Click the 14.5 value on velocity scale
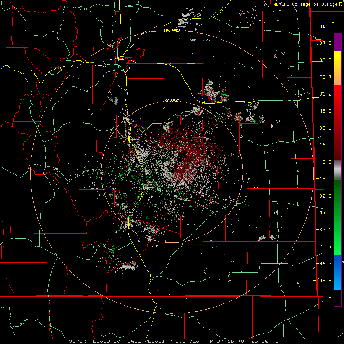 [325, 145]
